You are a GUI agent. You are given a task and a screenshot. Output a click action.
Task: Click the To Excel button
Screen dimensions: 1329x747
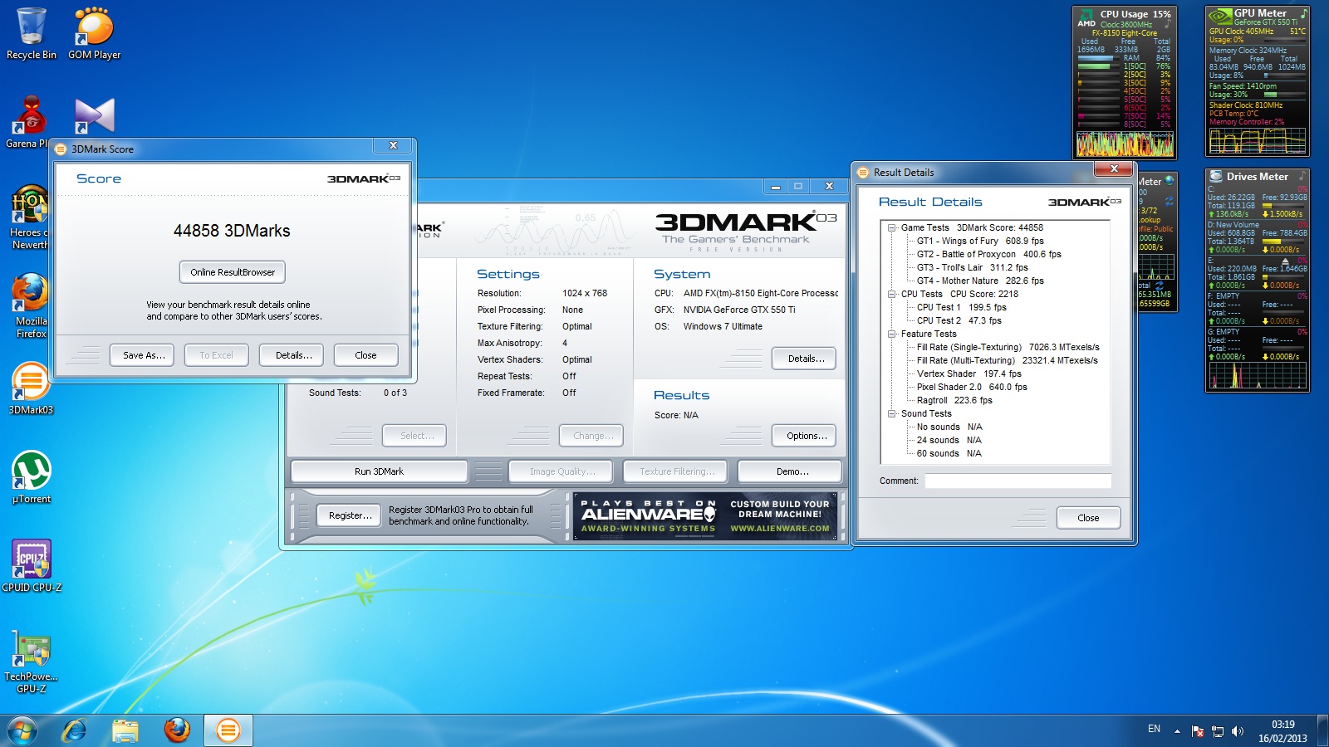(216, 355)
